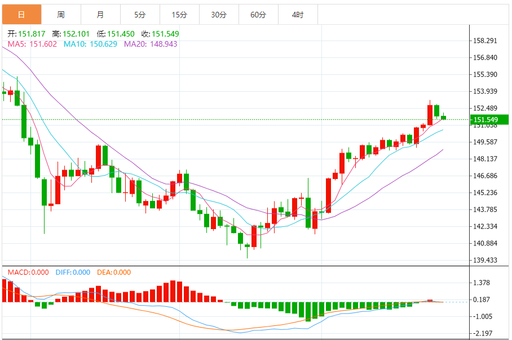Click the low price value 151.450

(121, 34)
